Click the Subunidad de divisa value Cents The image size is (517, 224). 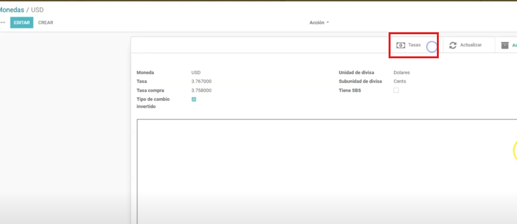[x=400, y=81]
